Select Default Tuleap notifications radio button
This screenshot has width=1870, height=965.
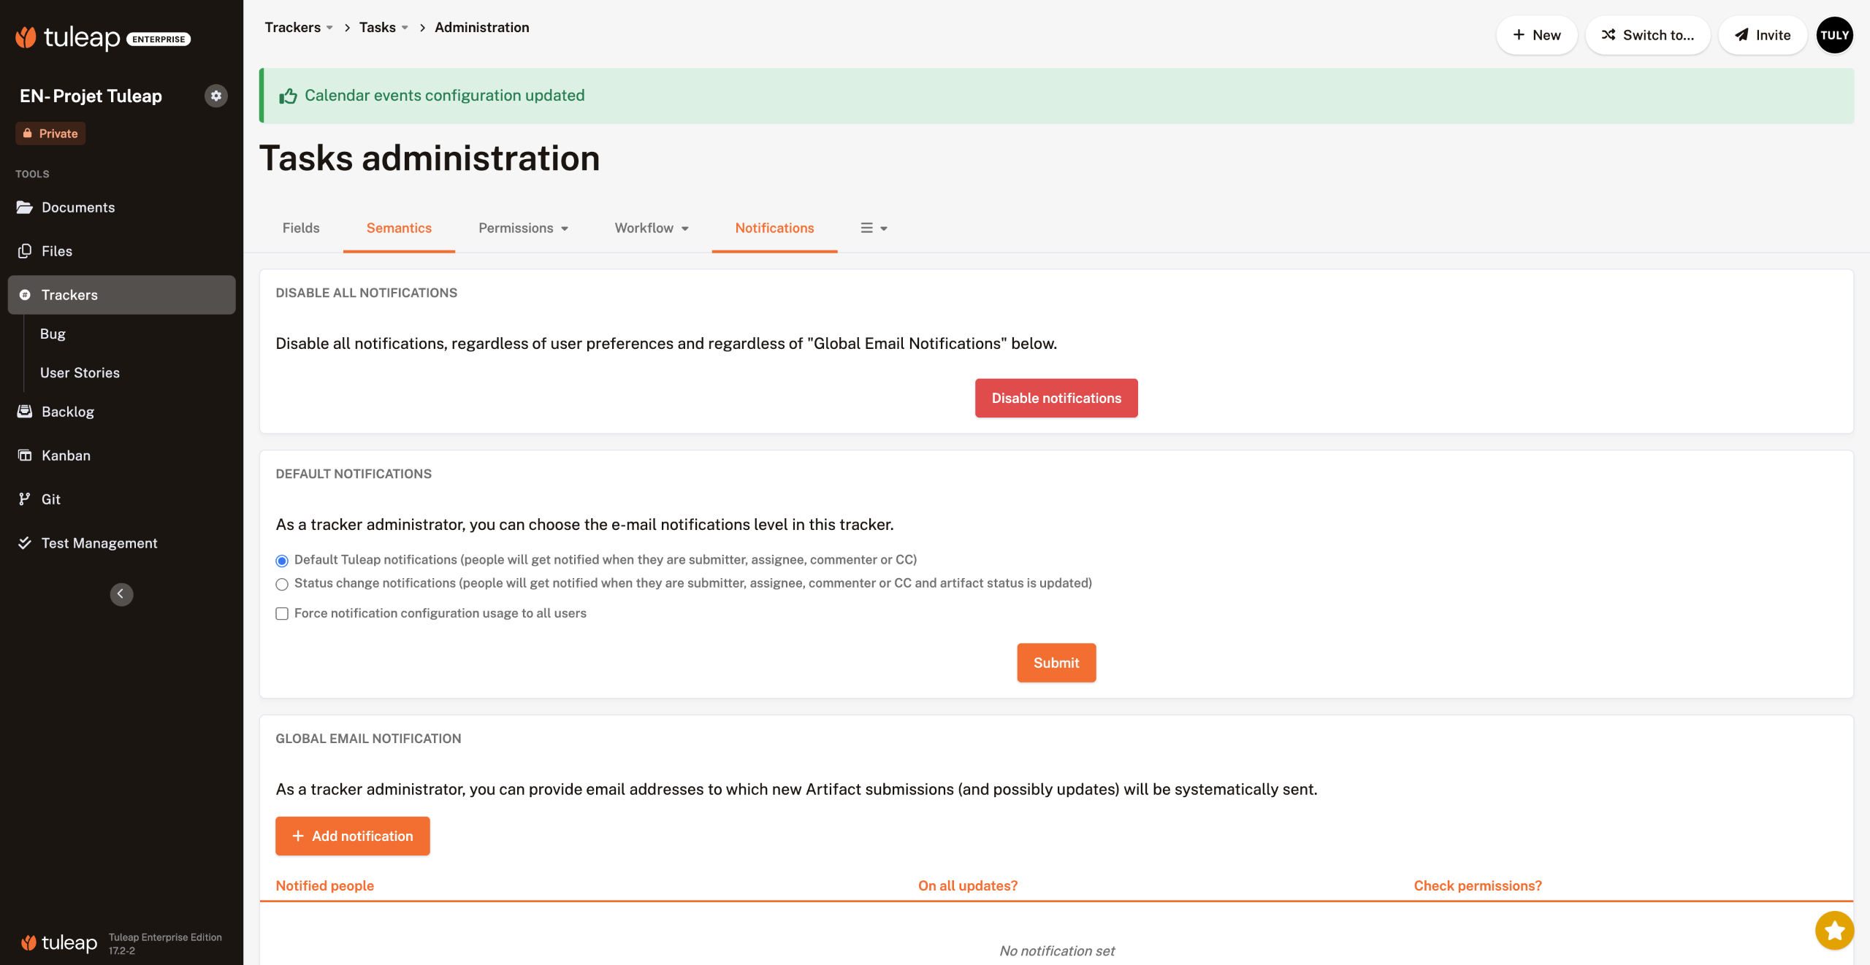(282, 561)
